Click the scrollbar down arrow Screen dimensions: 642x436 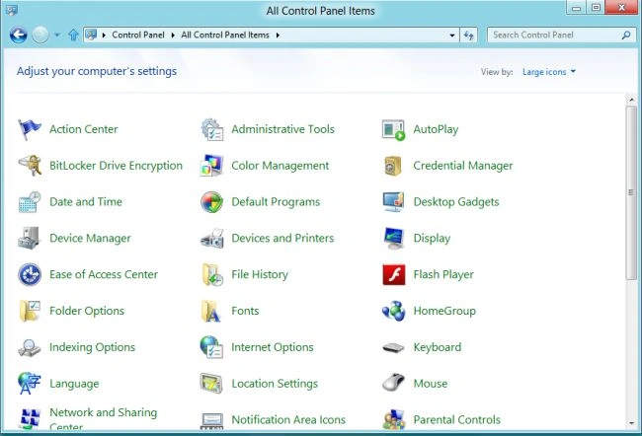pos(631,424)
